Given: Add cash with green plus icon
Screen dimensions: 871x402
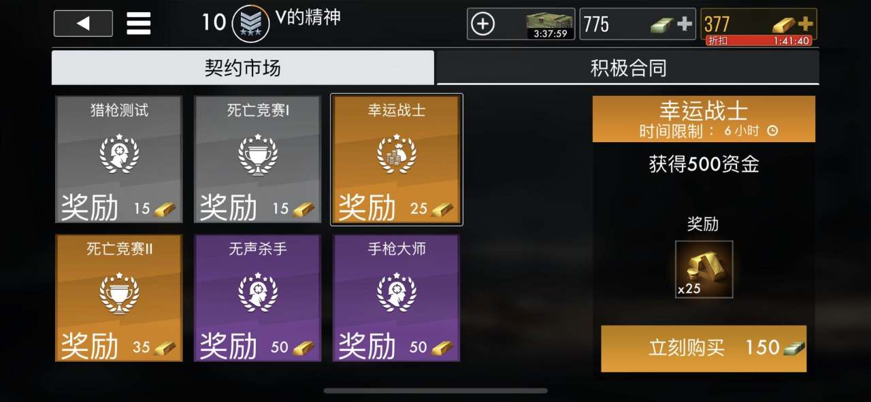Looking at the screenshot, I should click(684, 24).
